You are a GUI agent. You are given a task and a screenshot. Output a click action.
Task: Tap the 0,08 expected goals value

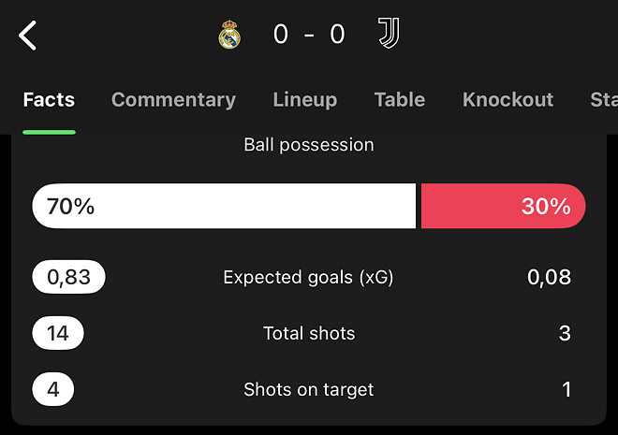549,278
